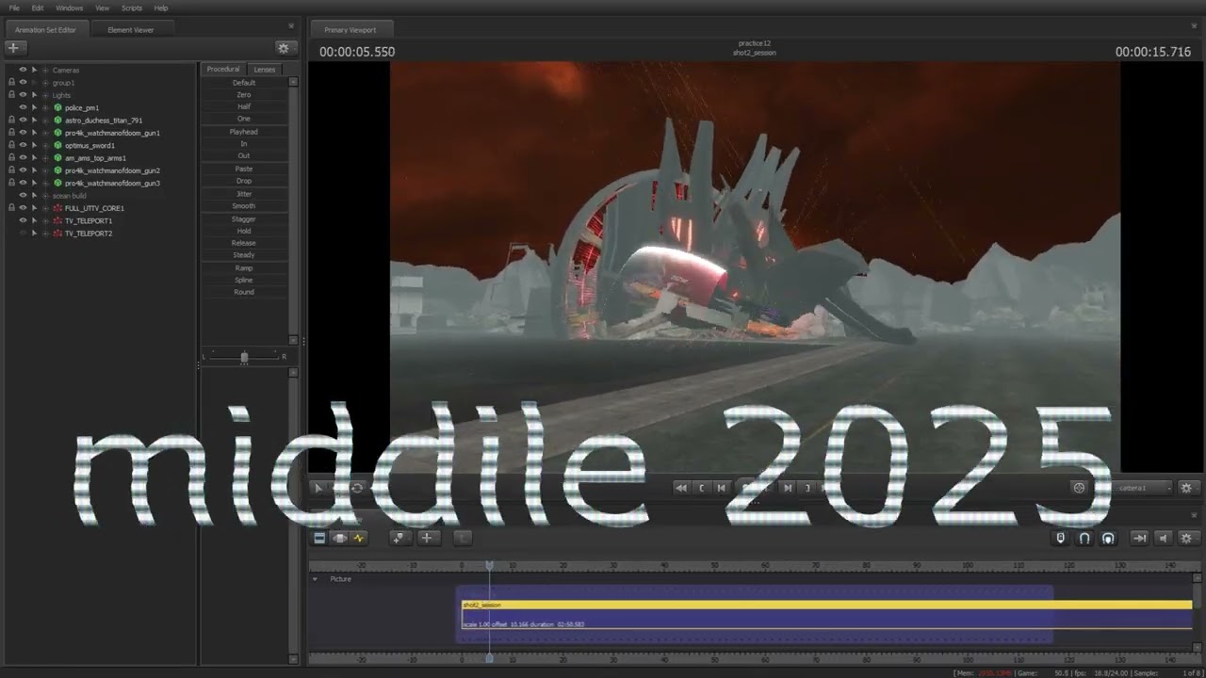The width and height of the screenshot is (1206, 678).
Task: Click the first magnet snap icon in timeline
Action: tap(1084, 538)
